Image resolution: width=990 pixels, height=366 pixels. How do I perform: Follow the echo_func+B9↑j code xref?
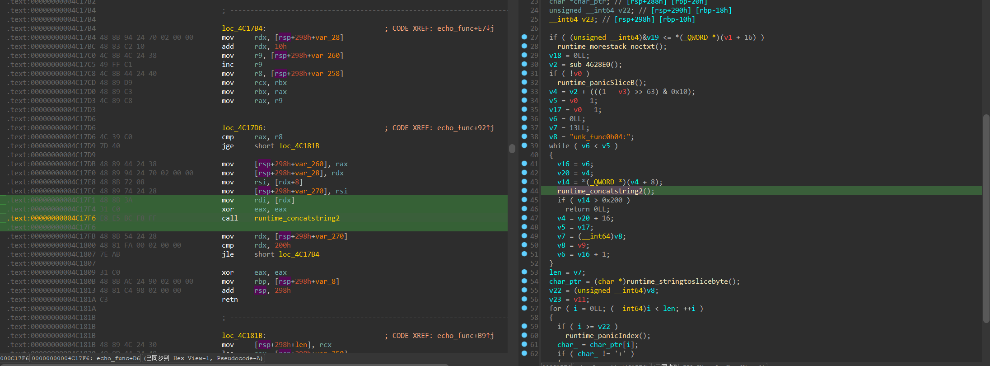[465, 336]
